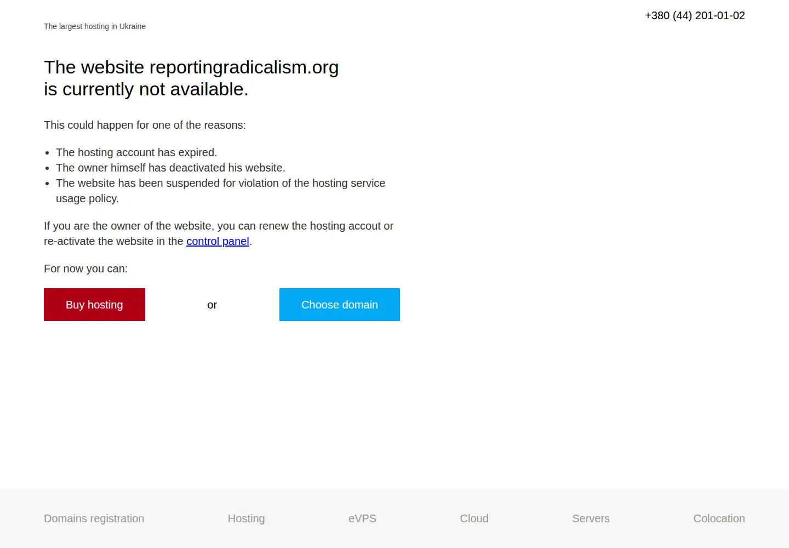Screen dimensions: 789x548
Task: Click 'If you are the owner of the website' sentence
Action: (x=219, y=233)
